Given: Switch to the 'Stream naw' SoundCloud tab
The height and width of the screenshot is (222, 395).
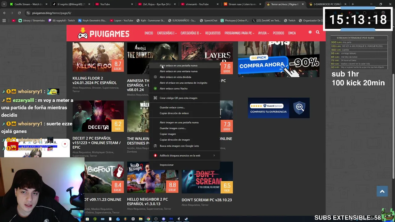Looking at the screenshot, I should tap(242, 4).
